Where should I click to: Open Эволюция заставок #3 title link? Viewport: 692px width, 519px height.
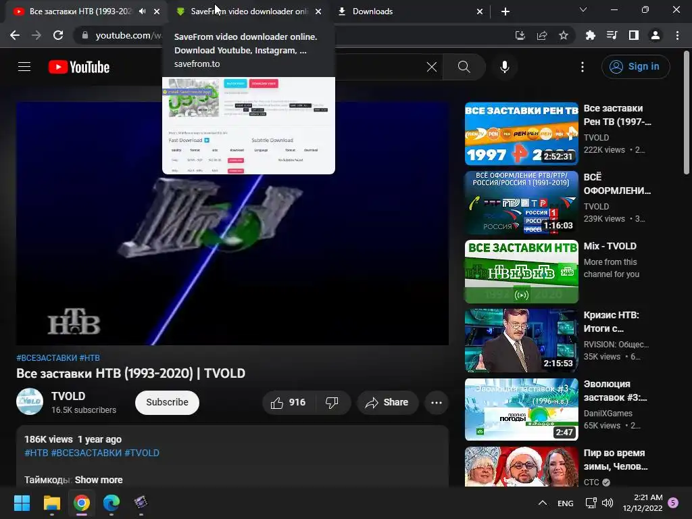tap(615, 391)
